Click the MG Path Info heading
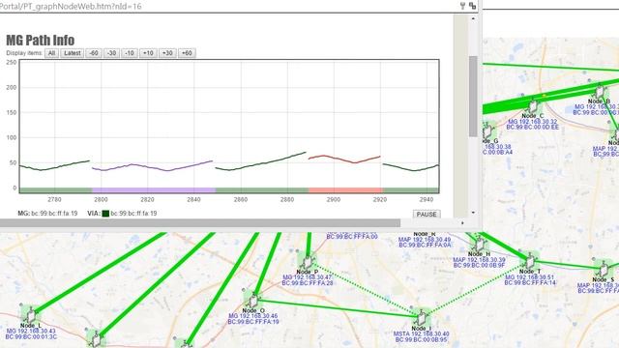 41,41
